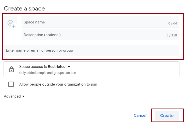
Task: Click the 0 / 64 character counter
Action: point(172,23)
